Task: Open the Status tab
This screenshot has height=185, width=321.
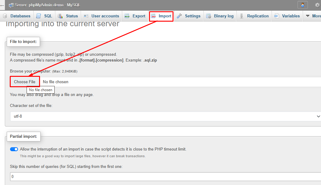Action: (68, 16)
